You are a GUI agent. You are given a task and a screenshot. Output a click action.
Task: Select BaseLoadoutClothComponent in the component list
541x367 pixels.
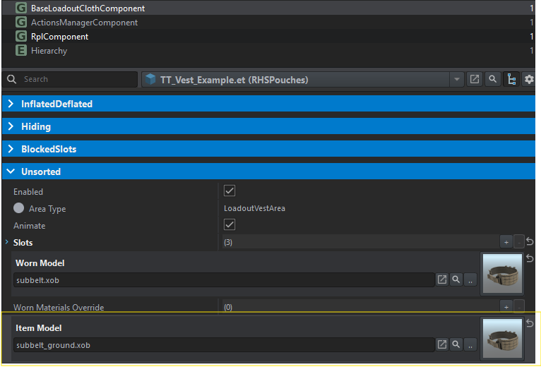click(88, 8)
